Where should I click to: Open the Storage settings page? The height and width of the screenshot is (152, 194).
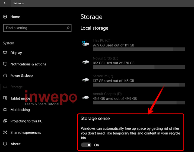17,87
